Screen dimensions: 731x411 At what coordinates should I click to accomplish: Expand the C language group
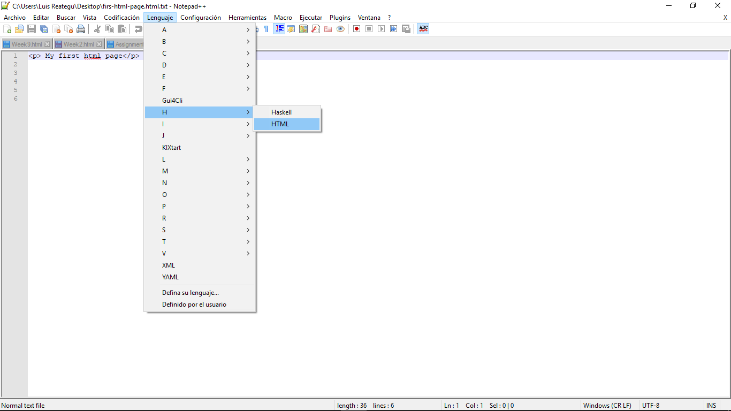click(200, 54)
